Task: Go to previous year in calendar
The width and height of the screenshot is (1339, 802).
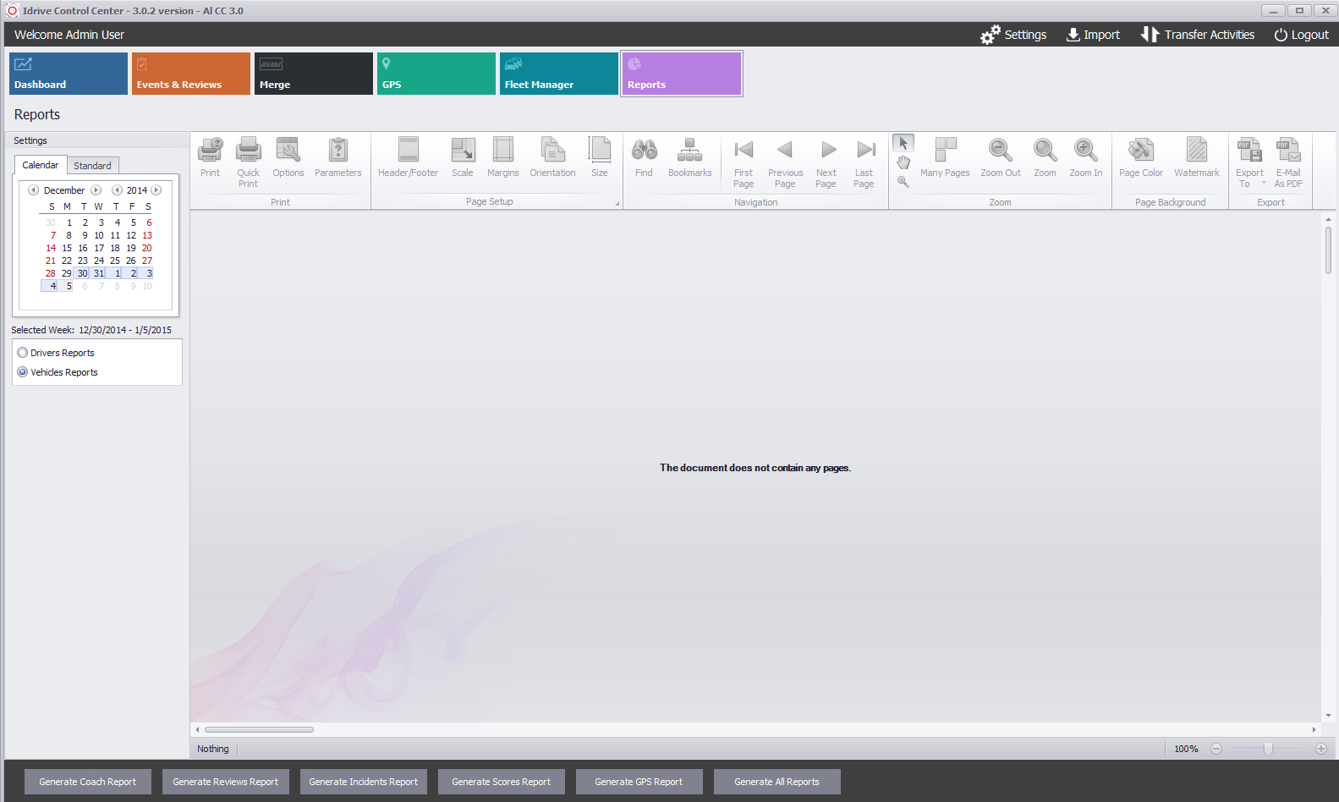Action: click(117, 190)
